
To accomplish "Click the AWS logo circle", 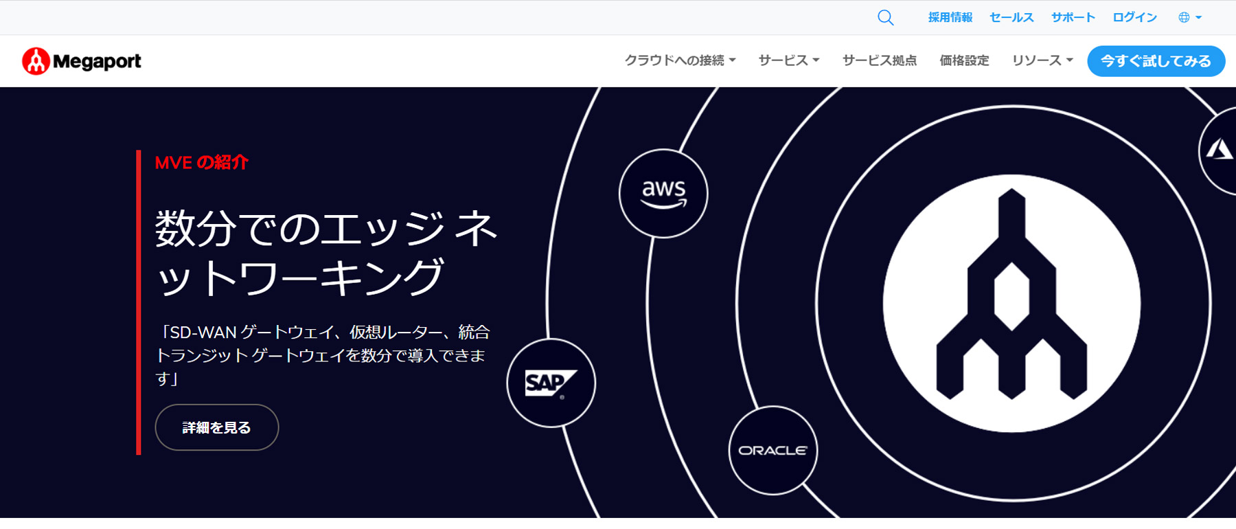I will coord(663,194).
